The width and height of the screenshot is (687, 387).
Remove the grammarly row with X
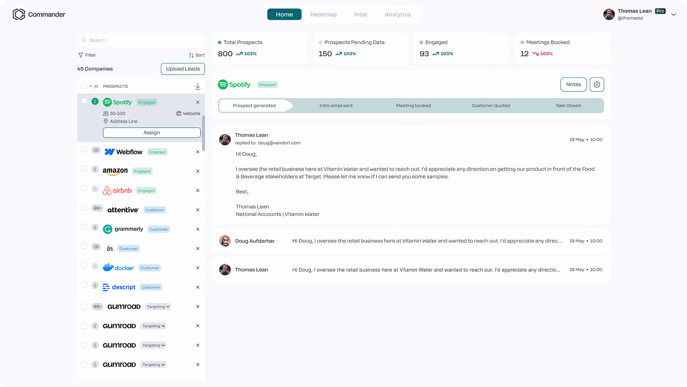click(x=198, y=229)
